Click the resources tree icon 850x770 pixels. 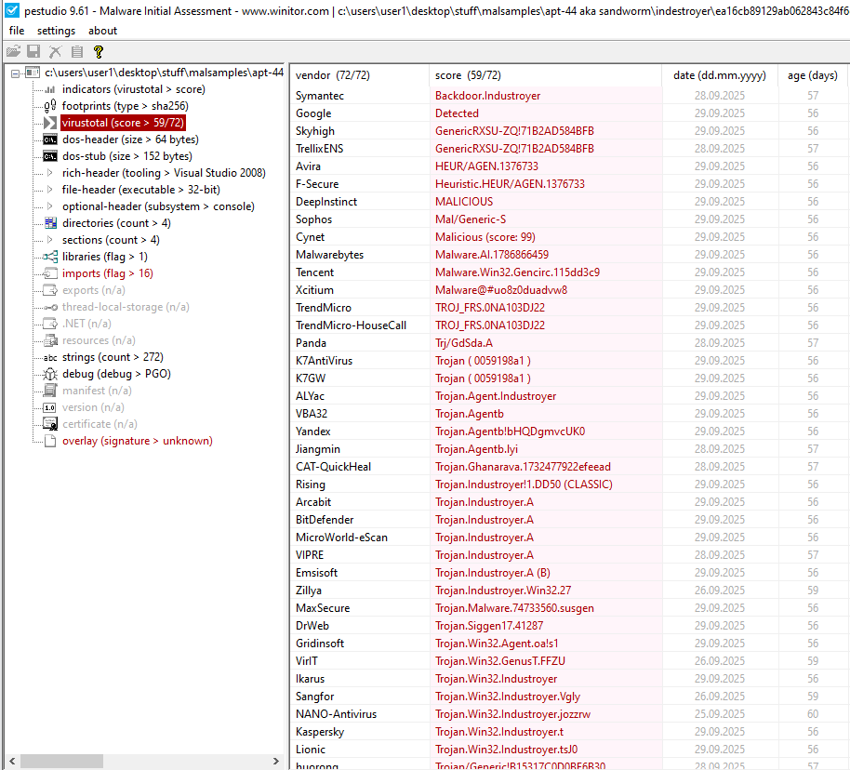[x=50, y=340]
